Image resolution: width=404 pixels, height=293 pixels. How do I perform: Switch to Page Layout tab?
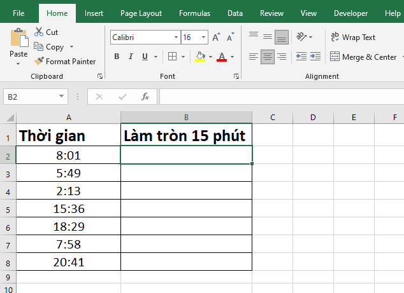point(141,13)
